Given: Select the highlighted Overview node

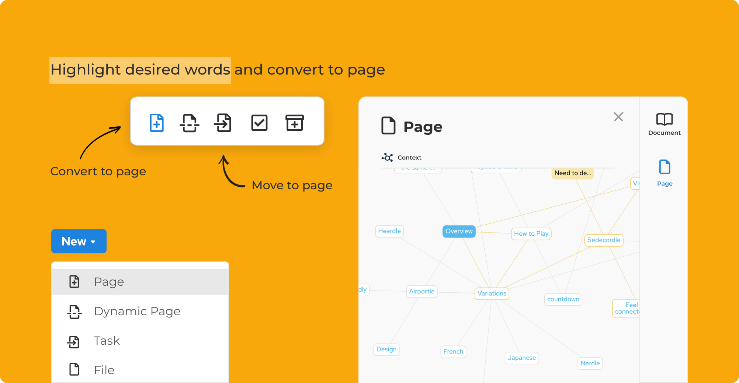Looking at the screenshot, I should (x=459, y=231).
